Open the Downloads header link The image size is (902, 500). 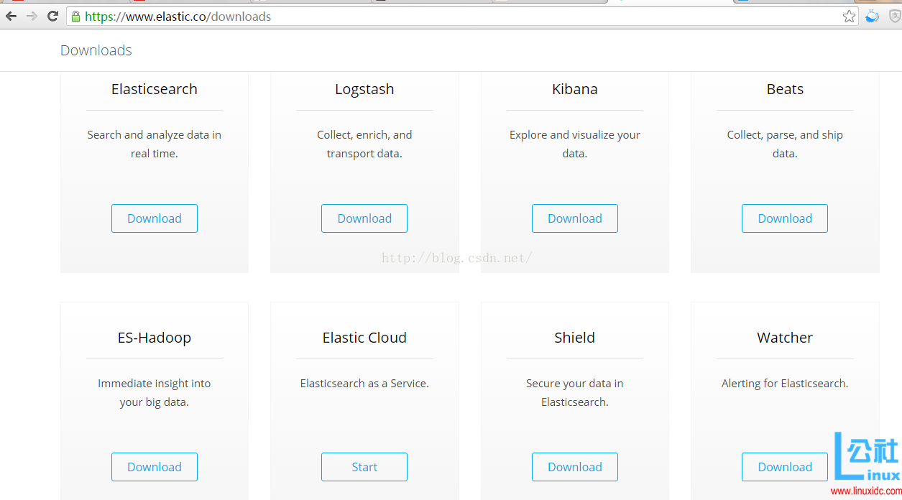point(96,50)
